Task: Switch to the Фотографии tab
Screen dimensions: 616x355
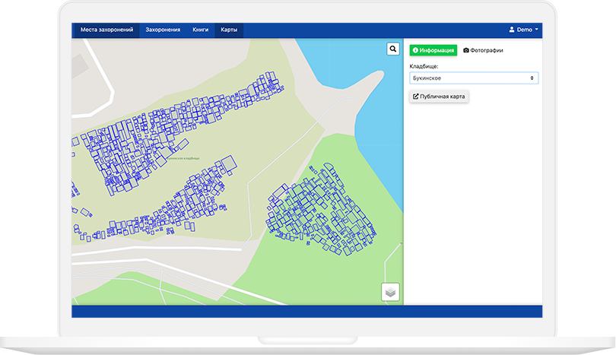Action: [483, 50]
